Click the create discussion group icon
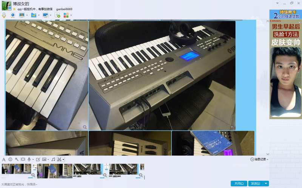This screenshot has height=188, width=302. 57,15
